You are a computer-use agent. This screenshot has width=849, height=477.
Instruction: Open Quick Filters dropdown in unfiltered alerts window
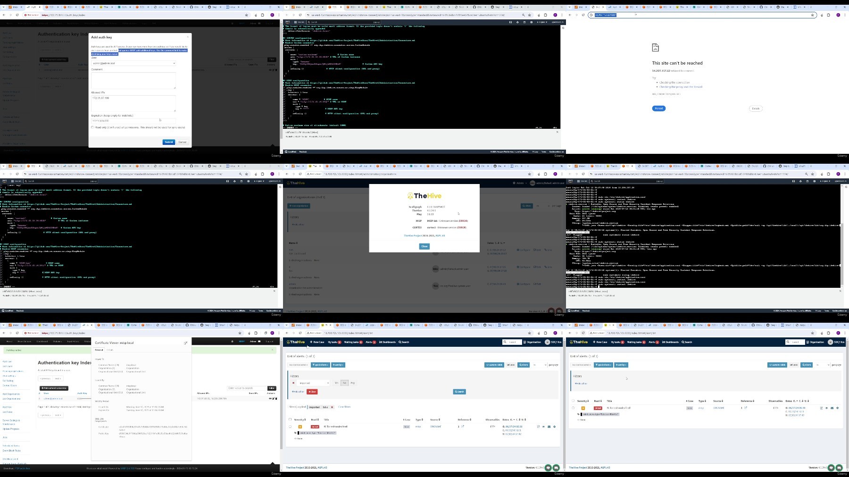click(x=603, y=365)
